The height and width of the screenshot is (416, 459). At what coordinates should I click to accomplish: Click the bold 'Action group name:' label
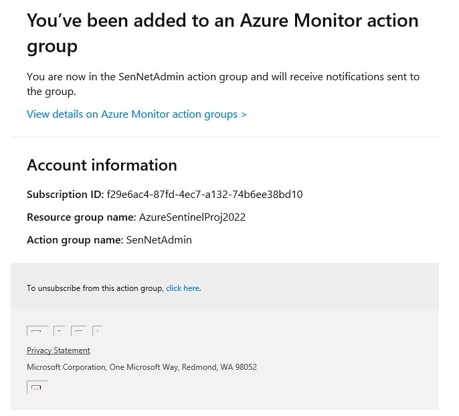(x=75, y=240)
